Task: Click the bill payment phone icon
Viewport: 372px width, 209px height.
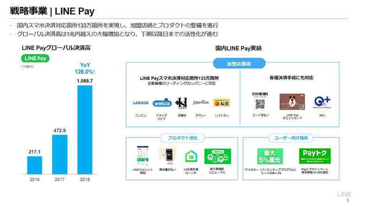Action: (168, 156)
